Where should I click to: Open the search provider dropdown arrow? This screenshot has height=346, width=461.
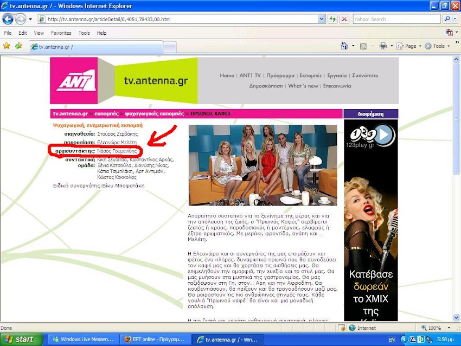pyautogui.click(x=455, y=19)
